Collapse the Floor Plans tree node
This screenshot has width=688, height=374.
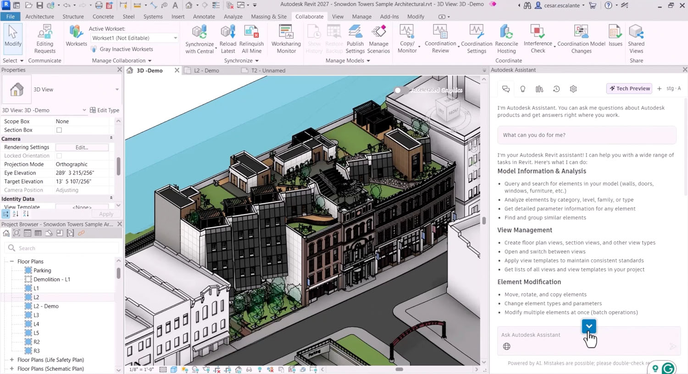click(12, 261)
